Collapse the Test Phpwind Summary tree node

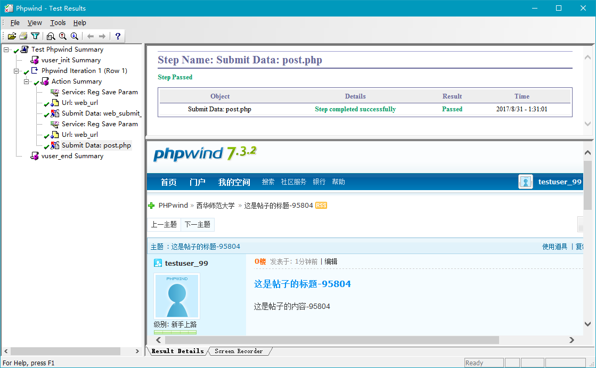pos(6,50)
